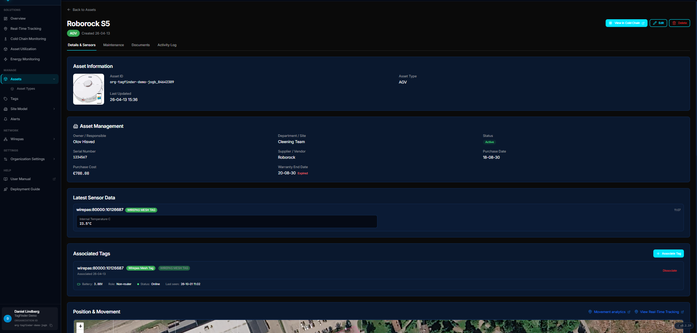Switch to Documents tab

140,45
